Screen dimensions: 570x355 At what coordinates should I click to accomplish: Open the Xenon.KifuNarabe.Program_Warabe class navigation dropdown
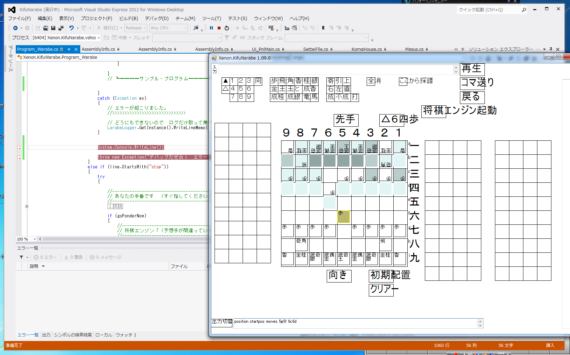pos(112,57)
